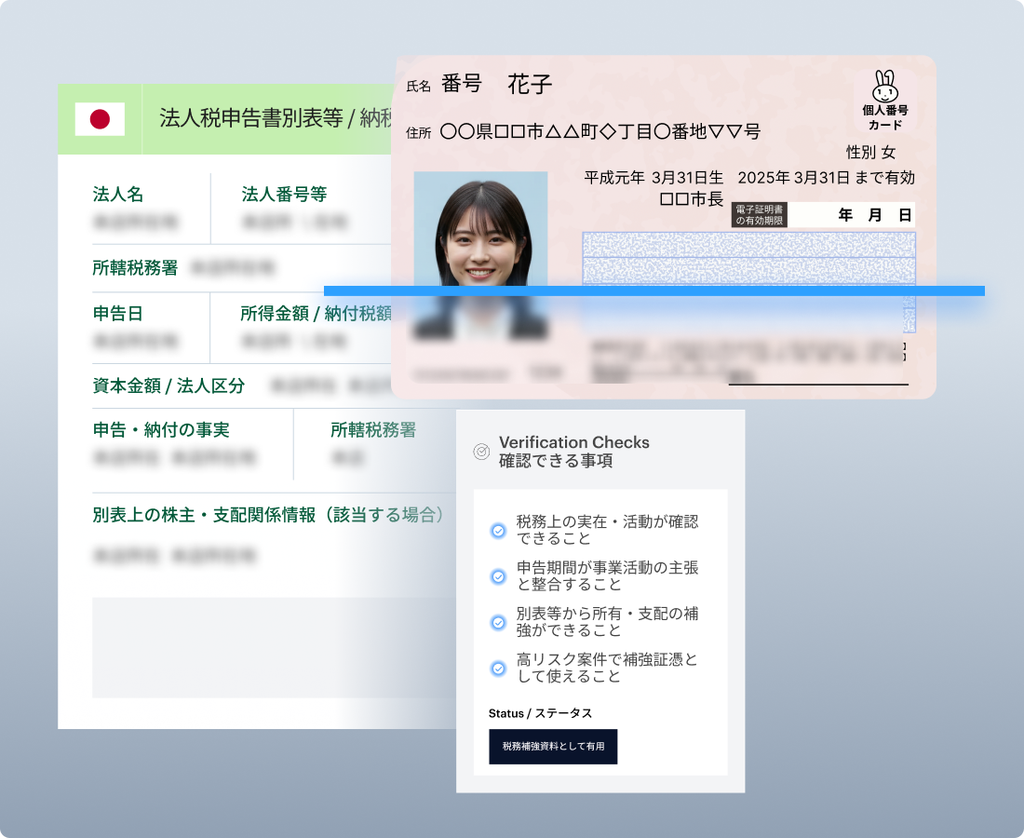Toggle the 高リスク案件で補強証憑 check mark
1024x838 pixels.
[498, 668]
